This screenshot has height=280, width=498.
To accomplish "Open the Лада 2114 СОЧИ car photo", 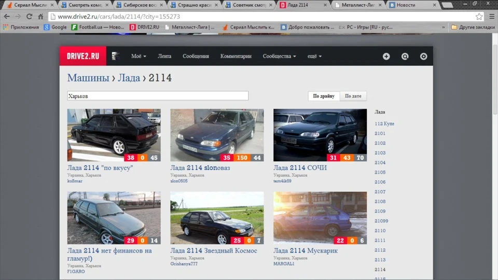I will click(320, 135).
